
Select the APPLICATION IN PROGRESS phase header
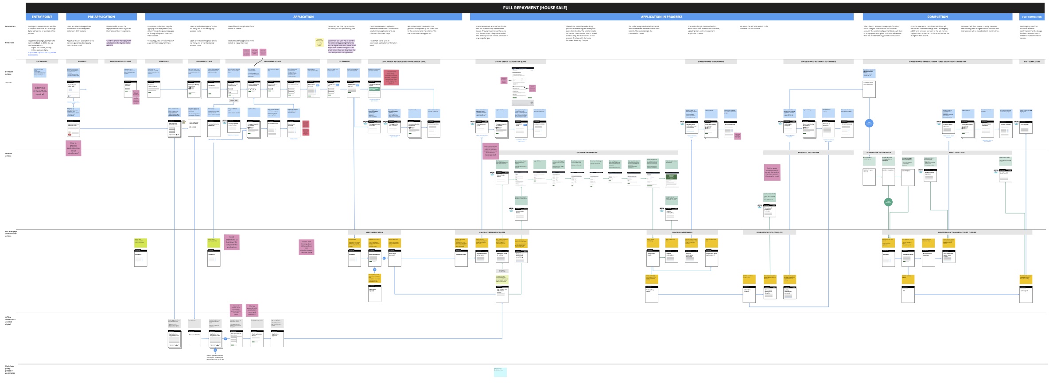(661, 17)
